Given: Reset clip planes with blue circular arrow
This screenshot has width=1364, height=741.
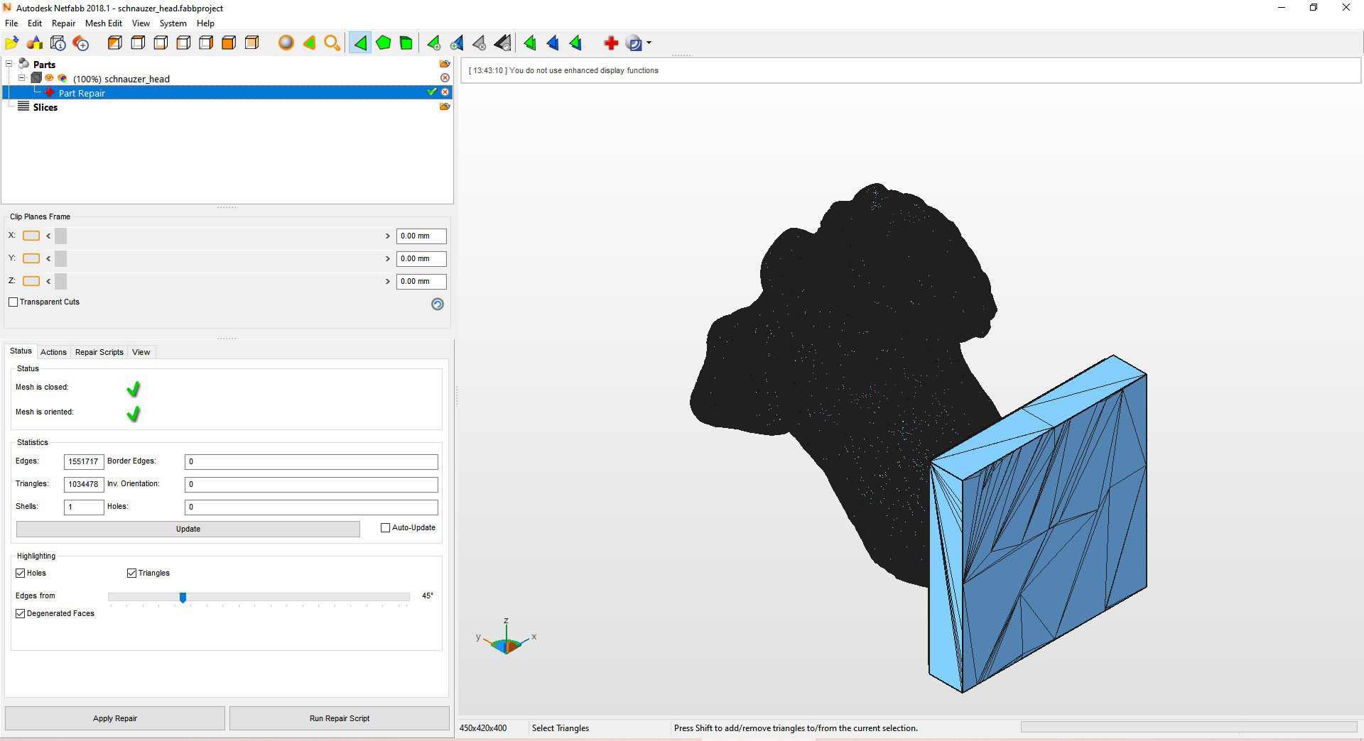Looking at the screenshot, I should tap(438, 304).
